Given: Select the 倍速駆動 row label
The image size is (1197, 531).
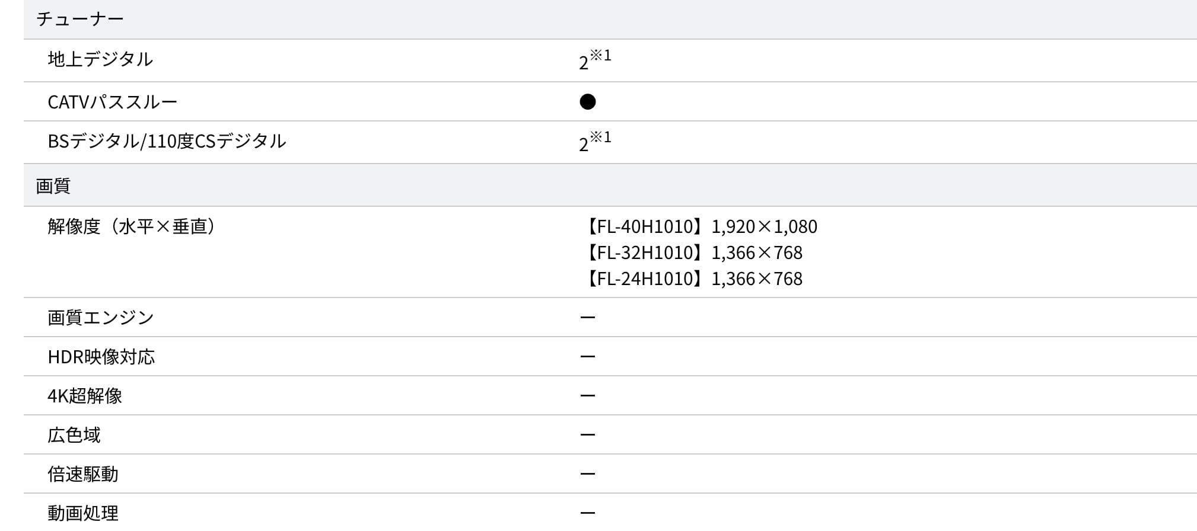Looking at the screenshot, I should point(83,474).
